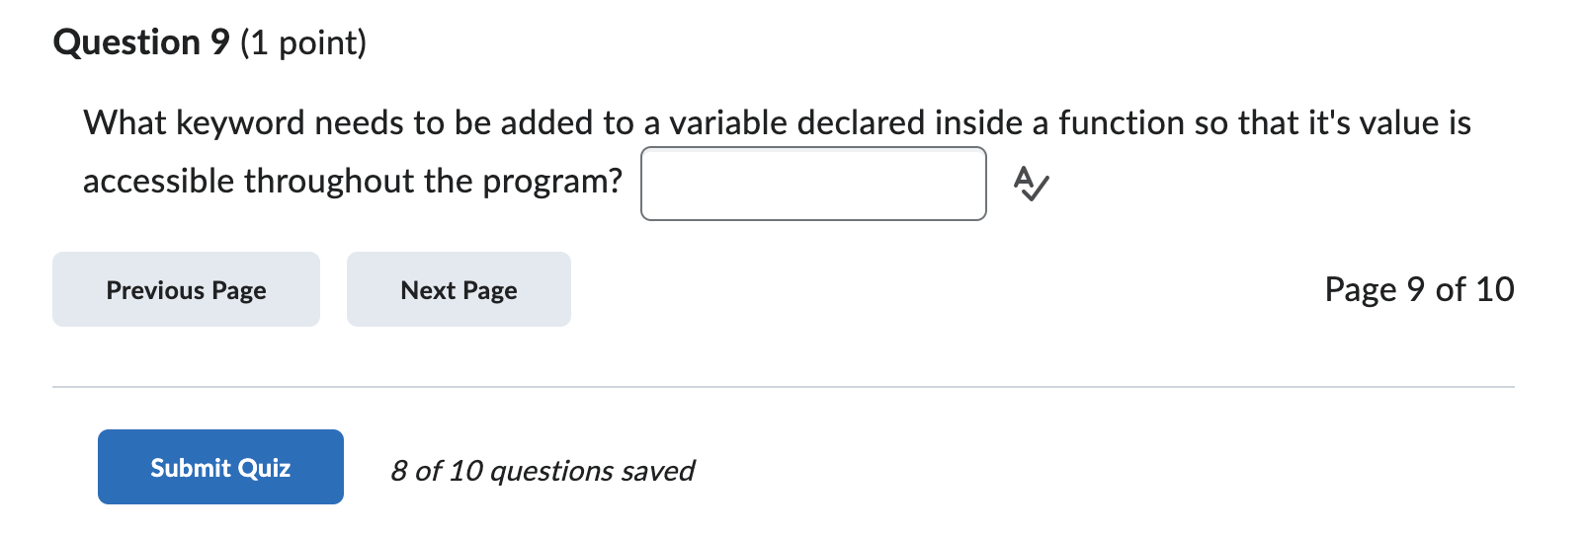
Task: Click the word 'declared' in the question
Action: (x=861, y=122)
